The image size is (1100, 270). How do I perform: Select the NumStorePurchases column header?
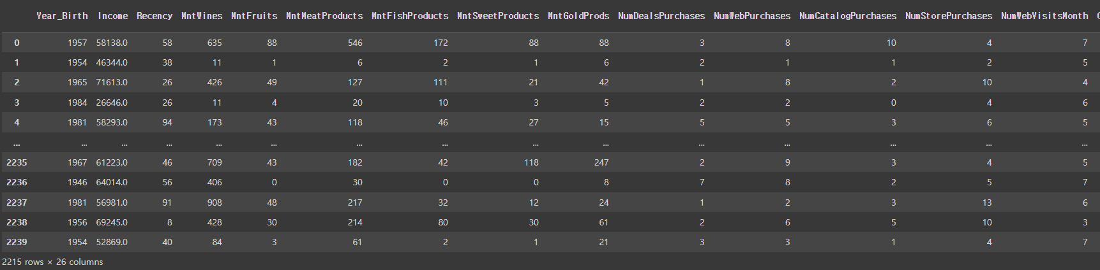click(949, 16)
